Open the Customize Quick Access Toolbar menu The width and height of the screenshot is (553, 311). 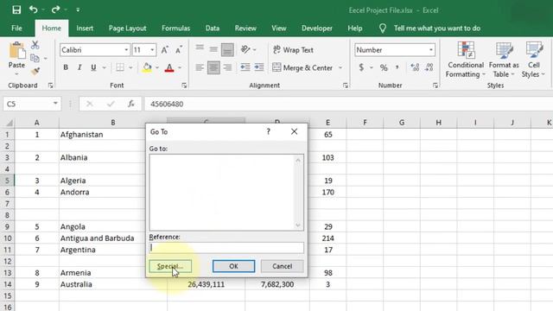78,10
